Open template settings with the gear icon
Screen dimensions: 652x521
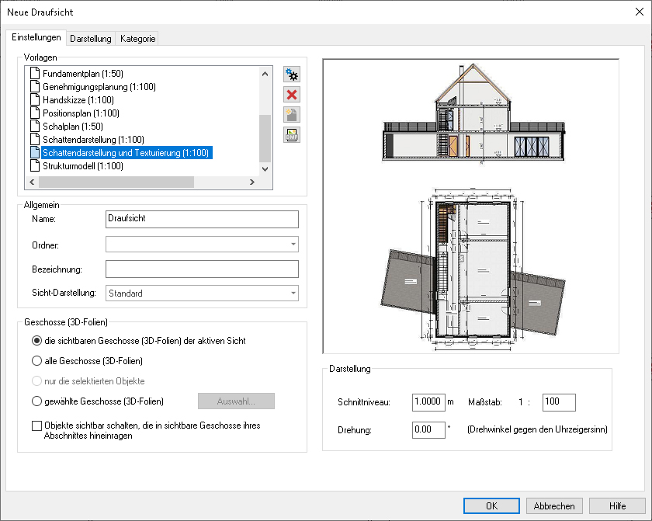point(292,75)
